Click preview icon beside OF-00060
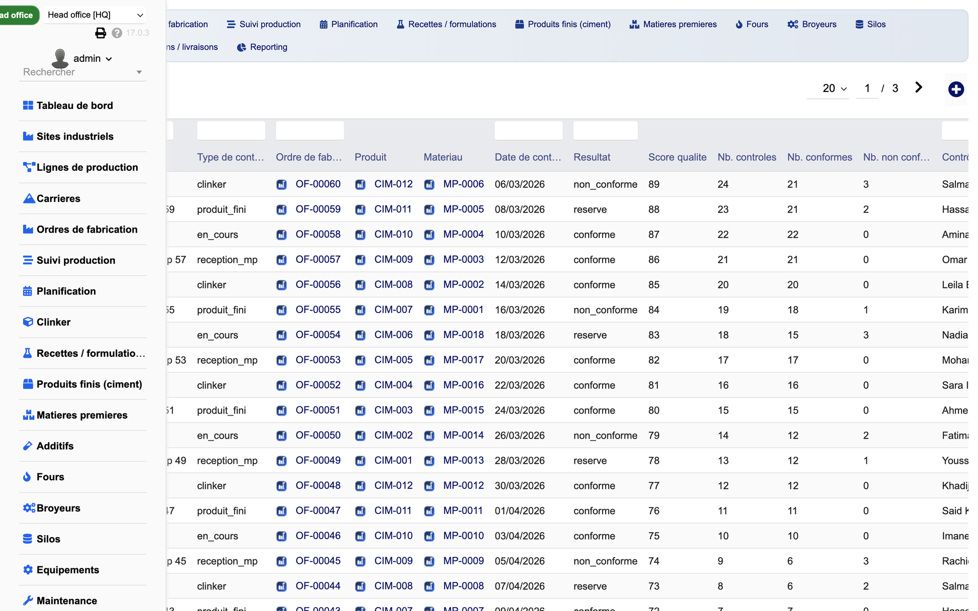Screen dimensions: 978x611 point(281,185)
